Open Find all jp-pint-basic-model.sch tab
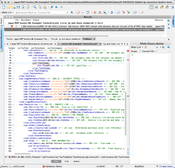Image resolution: width=175 pixels, height=168 pixels. click(66, 39)
